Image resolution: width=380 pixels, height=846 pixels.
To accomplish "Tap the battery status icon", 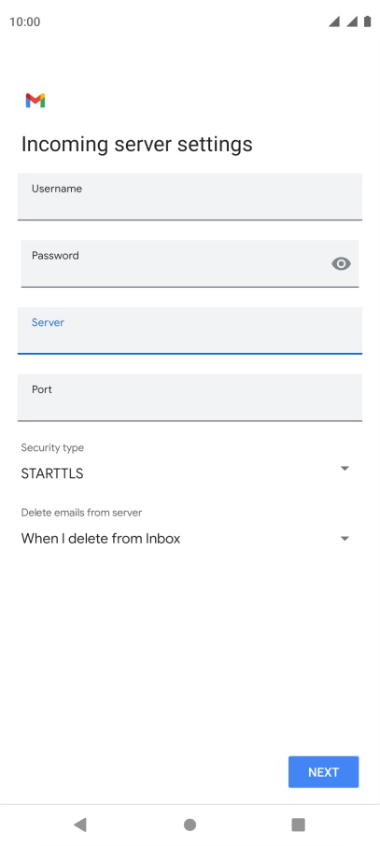I will [367, 21].
